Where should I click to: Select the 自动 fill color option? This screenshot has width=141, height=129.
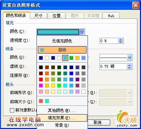point(62,50)
